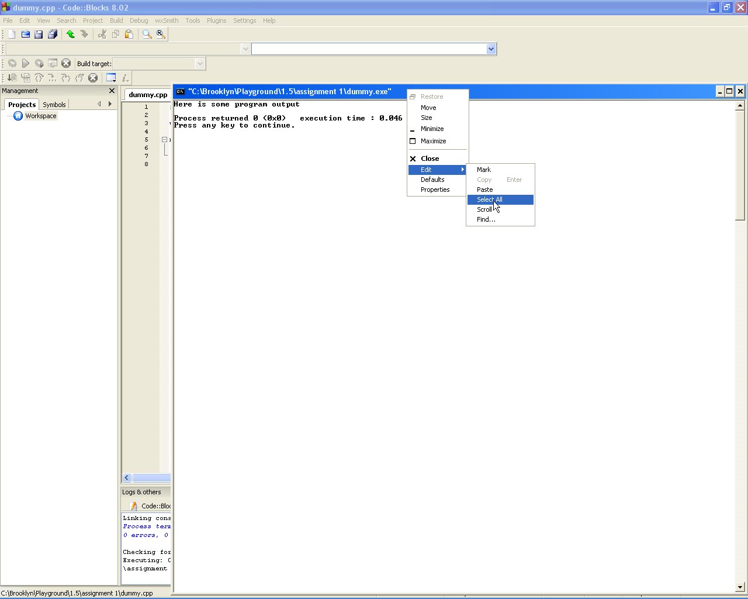Click the Run to cursor debug icon
Screen dimensions: 748x599
pos(26,78)
